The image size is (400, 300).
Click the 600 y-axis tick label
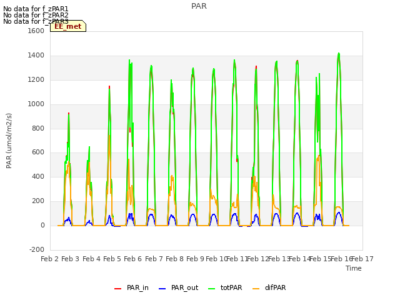(x=38, y=152)
